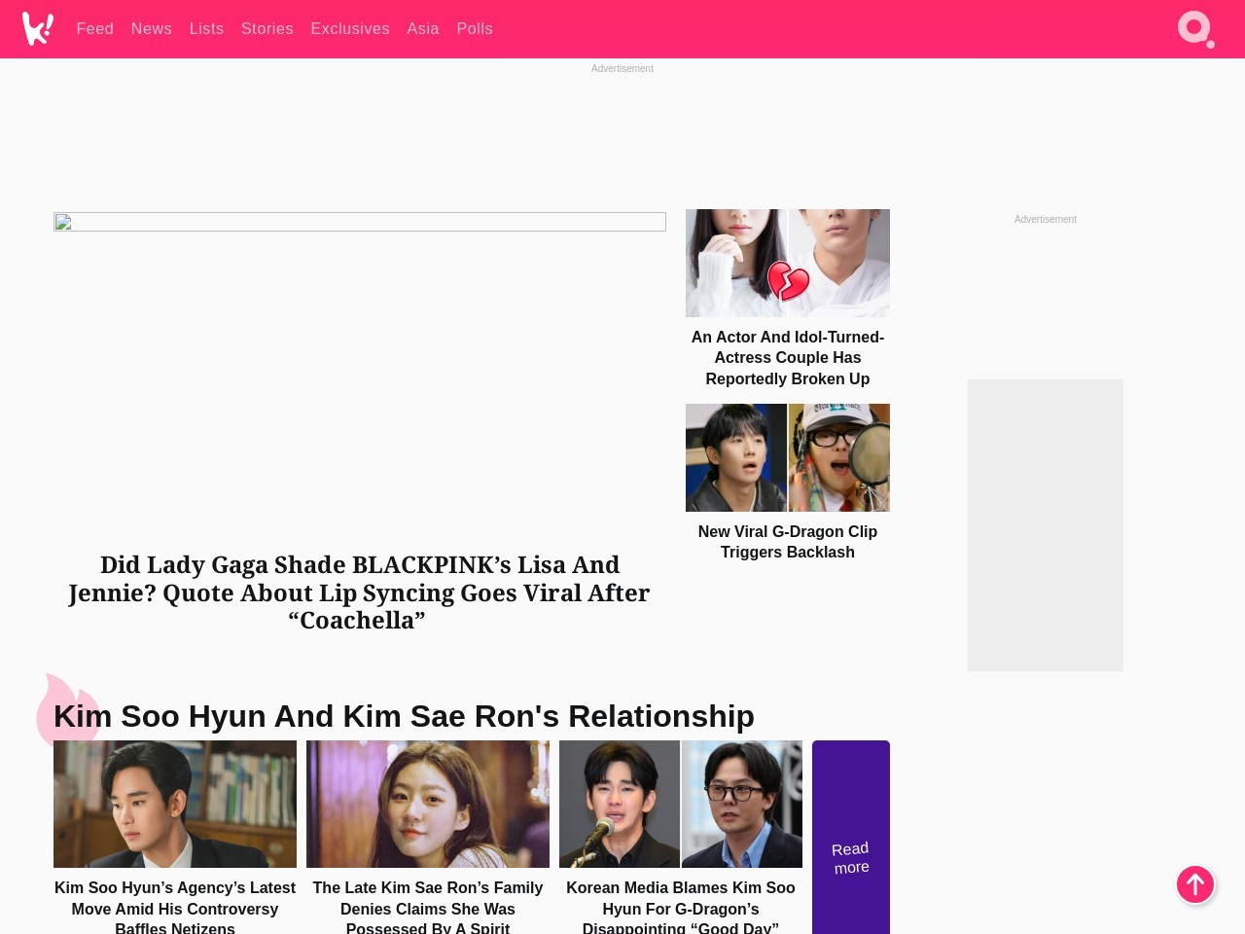Open the Stories menu item
The height and width of the screenshot is (934, 1245).
267,29
